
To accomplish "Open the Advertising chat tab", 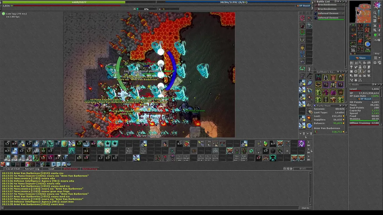I will (89, 169).
